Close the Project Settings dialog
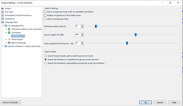 click(178, 3)
